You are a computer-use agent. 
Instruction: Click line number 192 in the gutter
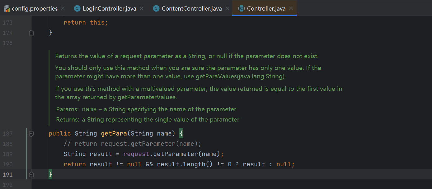(x=7, y=185)
